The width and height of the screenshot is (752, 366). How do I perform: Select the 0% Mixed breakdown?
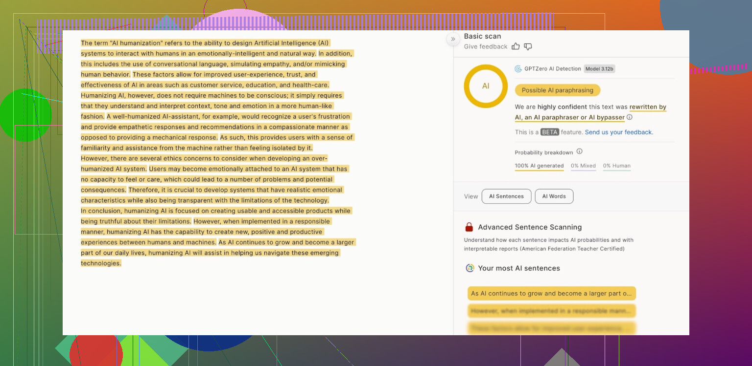tap(583, 166)
